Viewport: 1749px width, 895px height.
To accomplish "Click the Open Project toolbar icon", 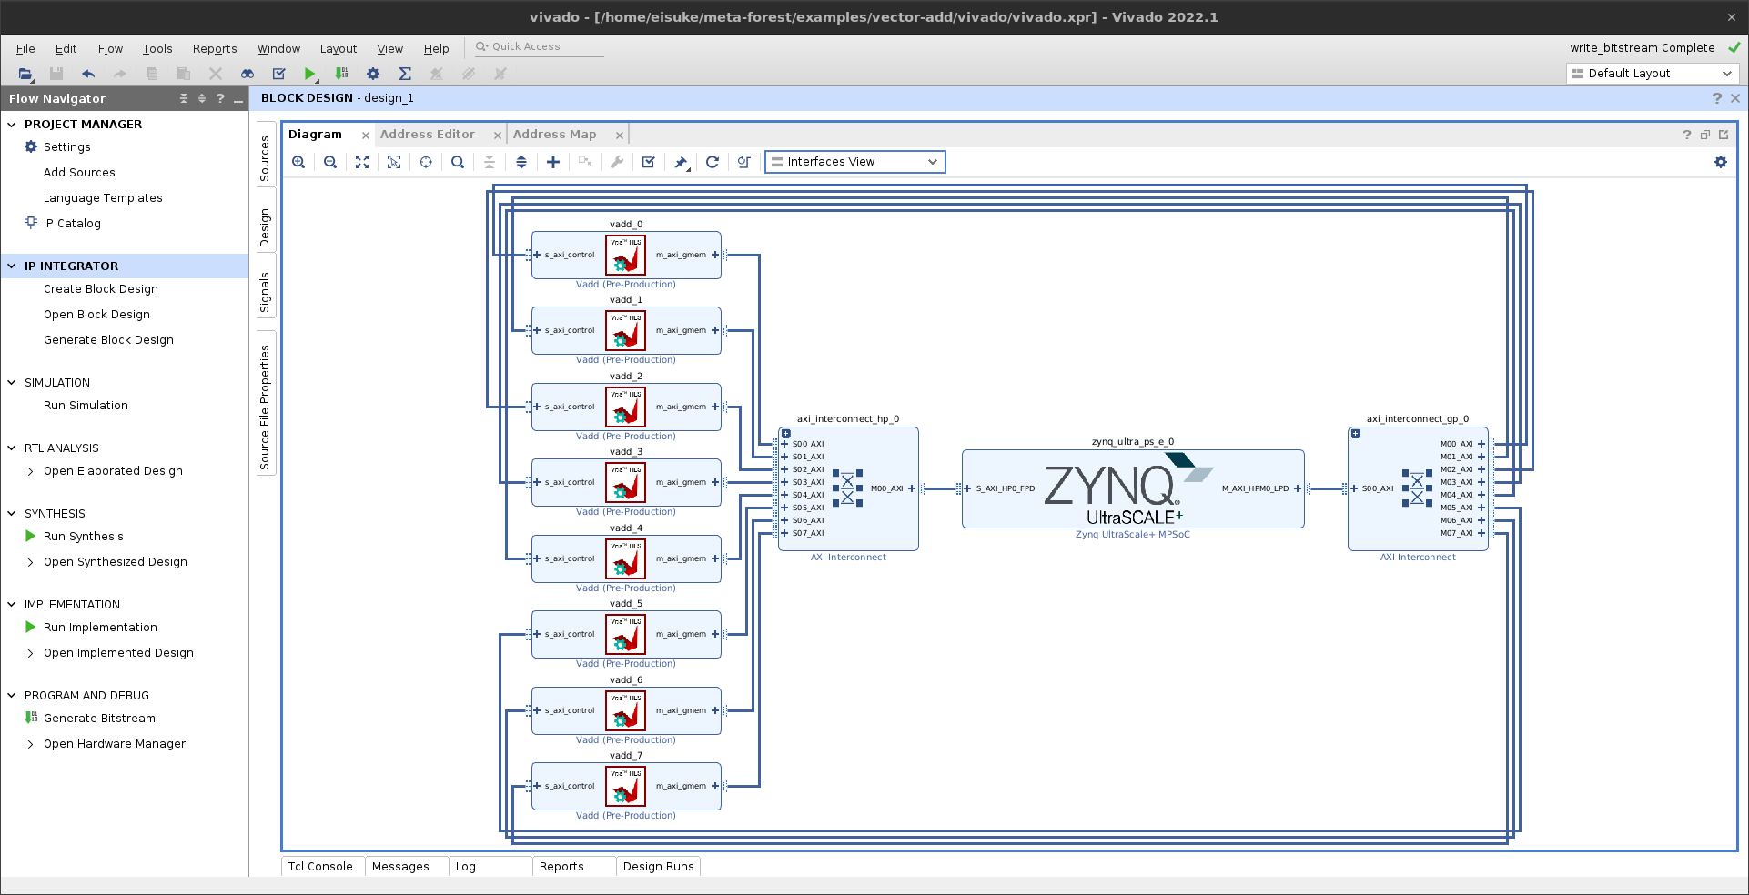I will (25, 74).
